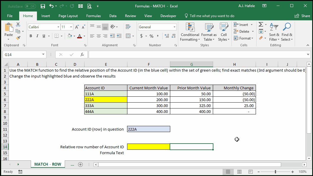Screen dimensions: 313x176
Task: Toggle Underline formatting
Action: coord(44,36)
